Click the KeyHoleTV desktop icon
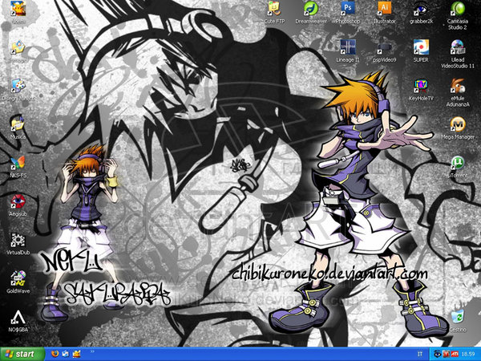Viewport: 481px width, 361px height. tap(420, 85)
